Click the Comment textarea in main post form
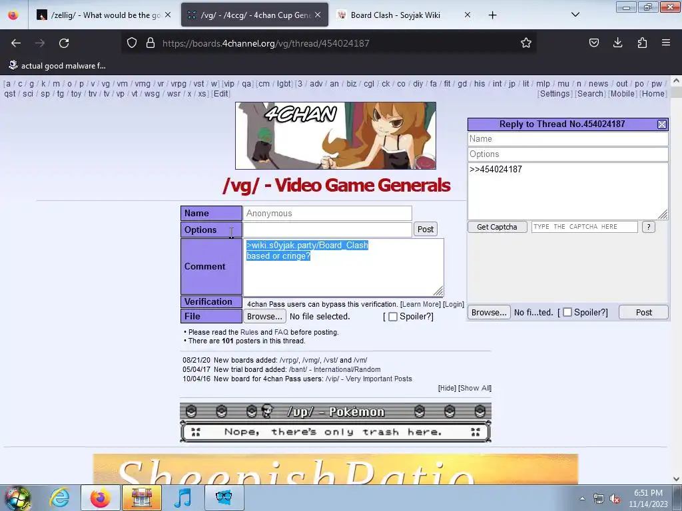This screenshot has height=511, width=682. point(343,267)
